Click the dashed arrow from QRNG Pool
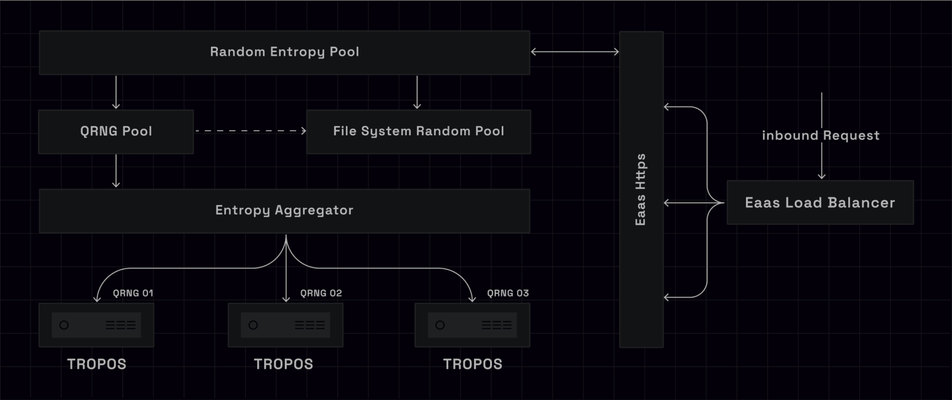The width and height of the screenshot is (952, 400). click(251, 131)
